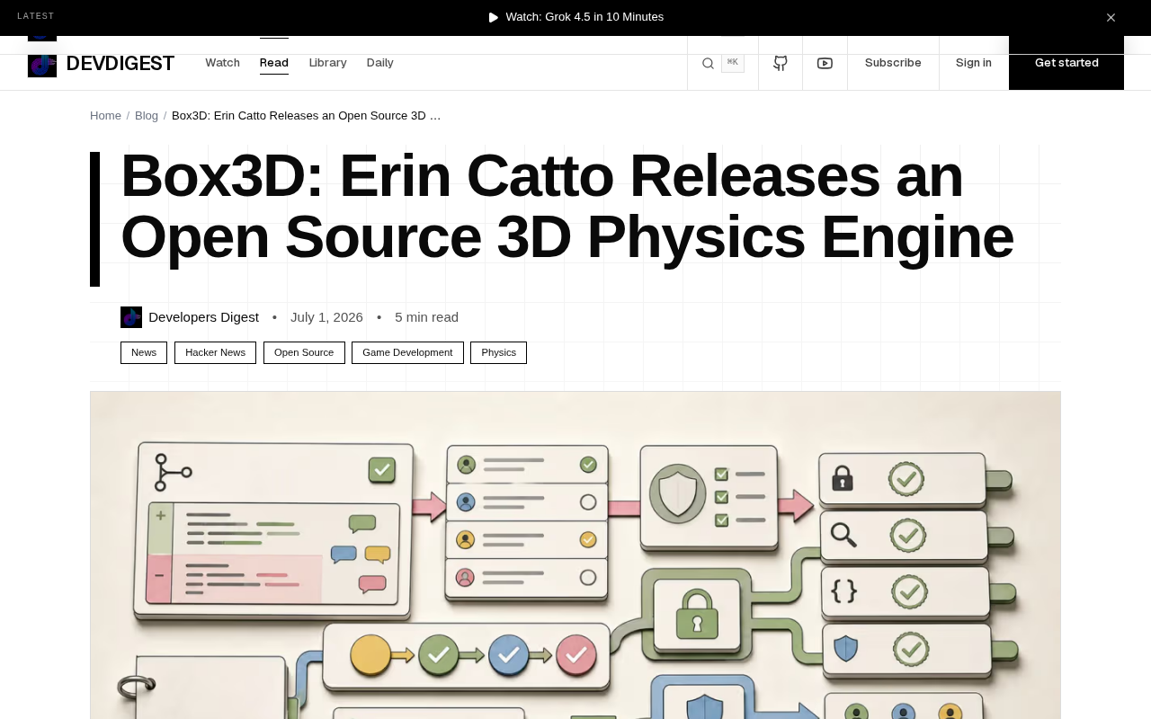
Task: Click the LATEST label in banner
Action: click(x=36, y=16)
